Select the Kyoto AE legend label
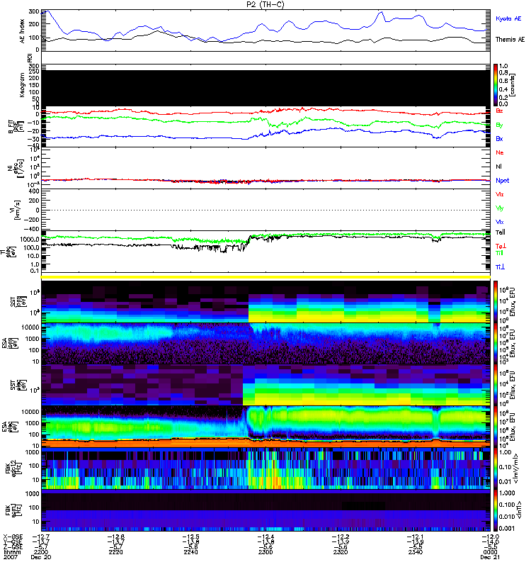 tap(508, 18)
